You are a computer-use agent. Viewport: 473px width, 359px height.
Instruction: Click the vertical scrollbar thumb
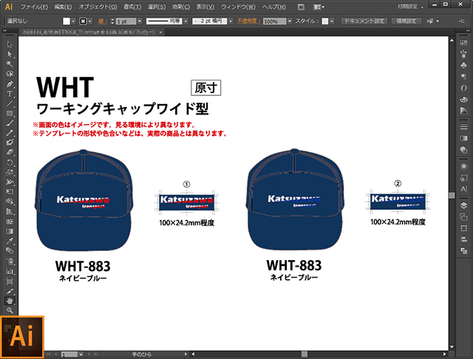pos(452,196)
